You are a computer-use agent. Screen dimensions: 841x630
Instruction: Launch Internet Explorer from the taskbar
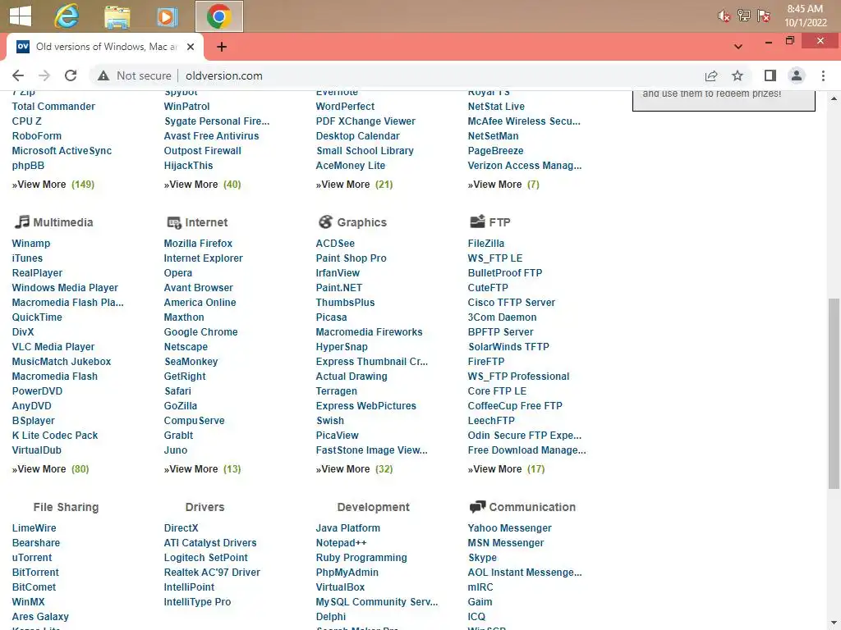click(x=67, y=16)
